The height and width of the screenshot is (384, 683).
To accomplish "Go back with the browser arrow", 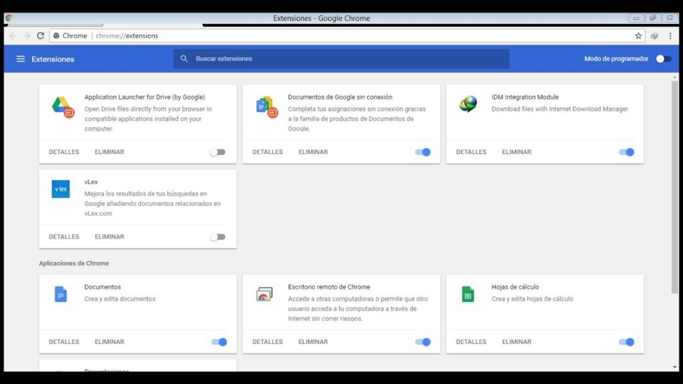I will tap(13, 36).
